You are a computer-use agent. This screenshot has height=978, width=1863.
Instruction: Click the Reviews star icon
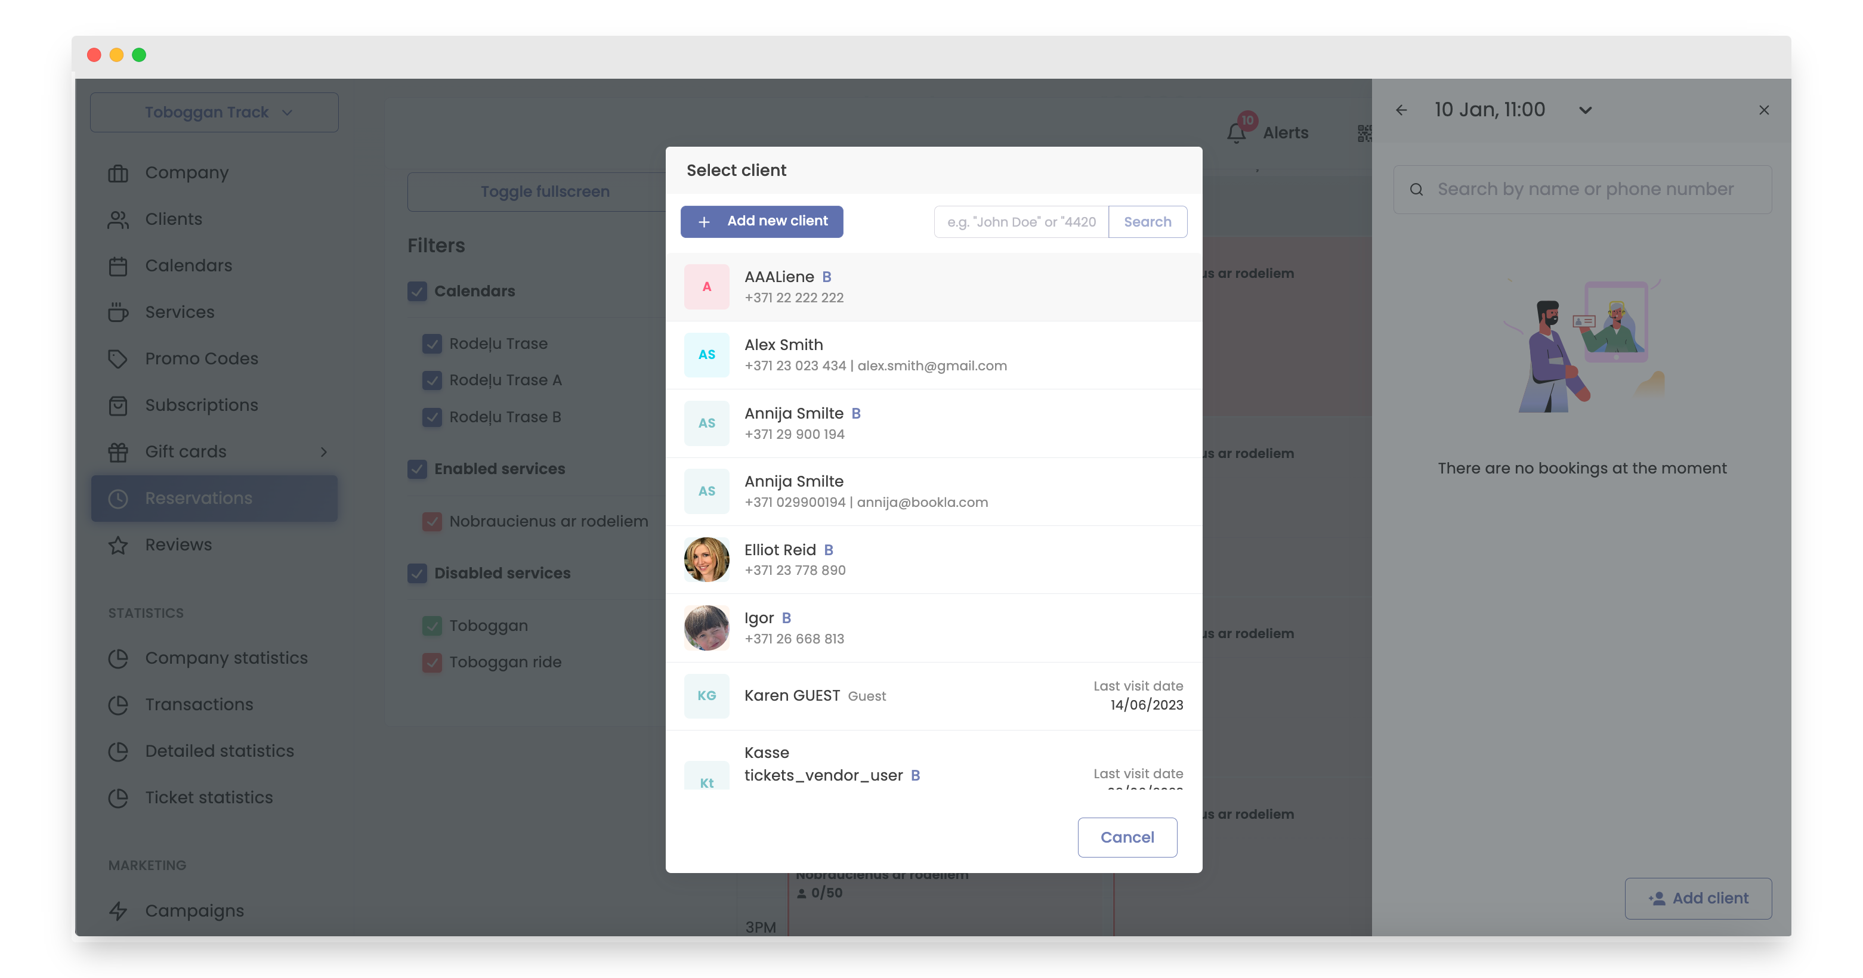(x=118, y=545)
